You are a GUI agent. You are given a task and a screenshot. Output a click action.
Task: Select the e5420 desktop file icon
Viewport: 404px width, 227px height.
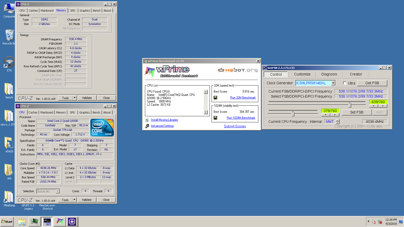(x=9, y=145)
